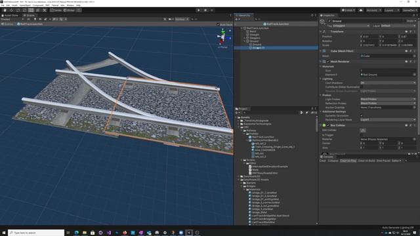Click the Play button
The image size is (420, 236).
(x=198, y=10)
